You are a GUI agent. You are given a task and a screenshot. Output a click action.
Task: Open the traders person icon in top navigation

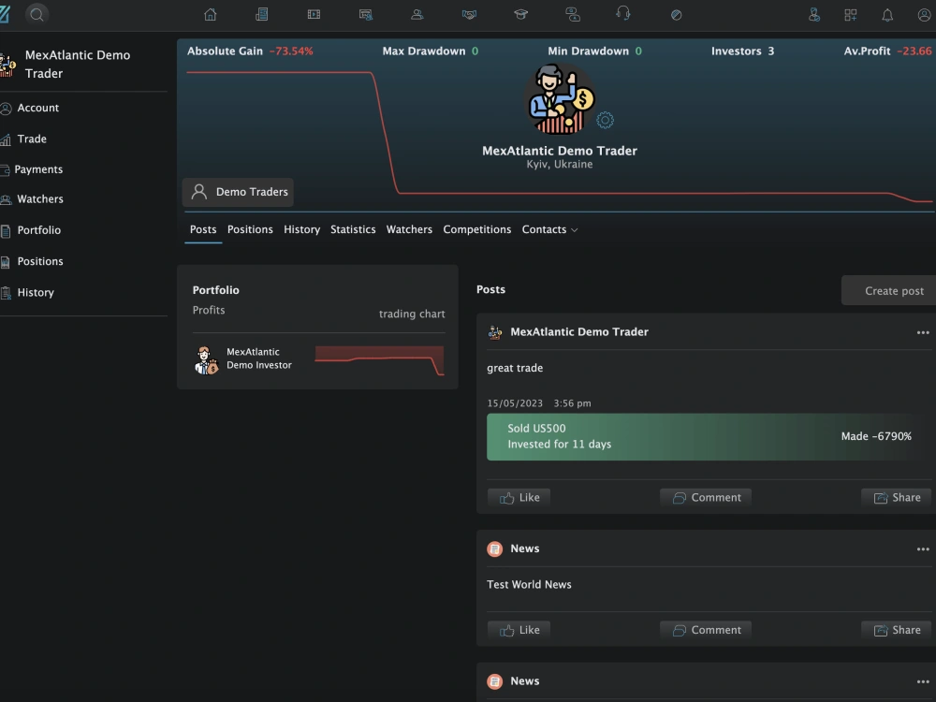click(x=417, y=14)
